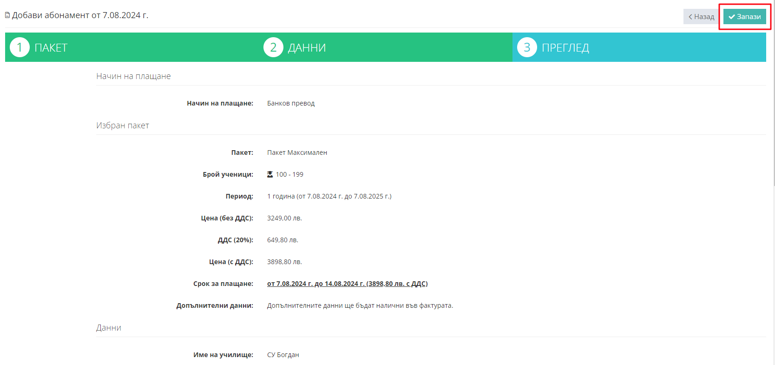
Task: Select step 3 ПРЕГЛЕД tab
Action: tap(639, 47)
